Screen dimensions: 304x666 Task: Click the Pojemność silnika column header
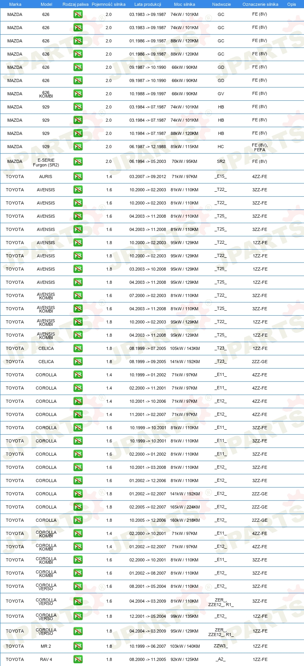(108, 4)
